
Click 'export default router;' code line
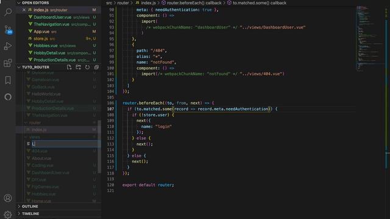(x=148, y=185)
